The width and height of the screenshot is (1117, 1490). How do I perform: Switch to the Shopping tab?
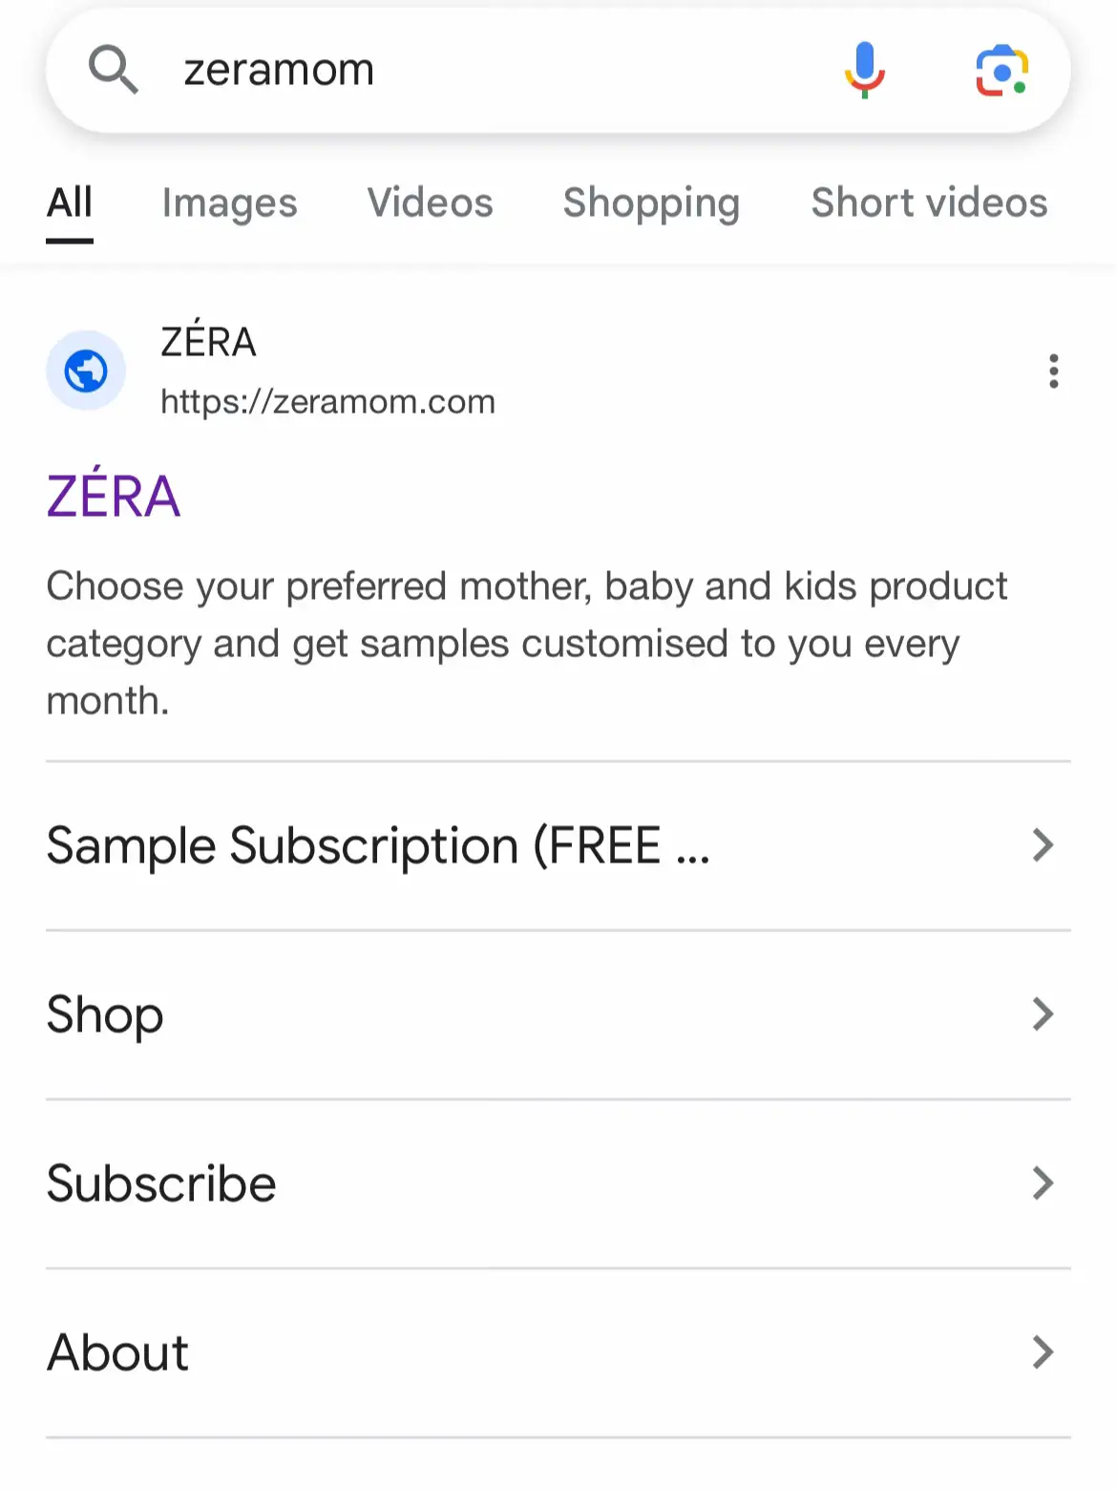click(651, 203)
